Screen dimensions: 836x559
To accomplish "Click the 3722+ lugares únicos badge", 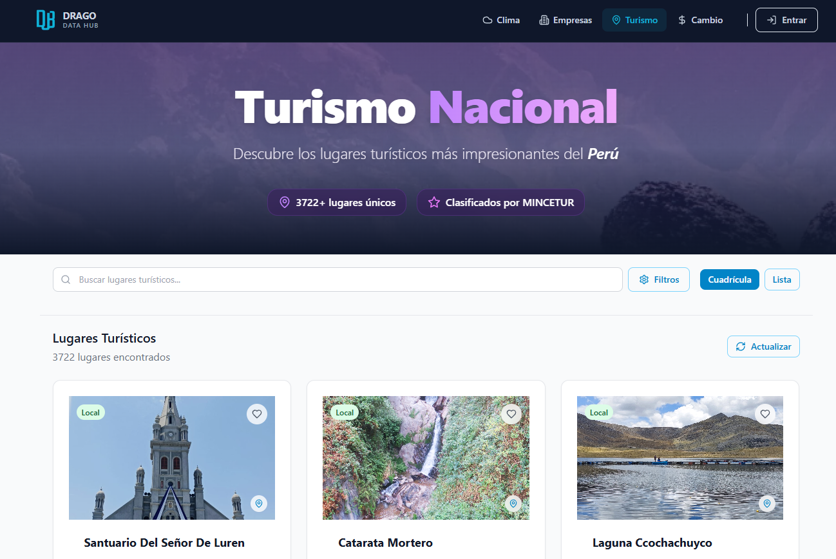I will (337, 202).
